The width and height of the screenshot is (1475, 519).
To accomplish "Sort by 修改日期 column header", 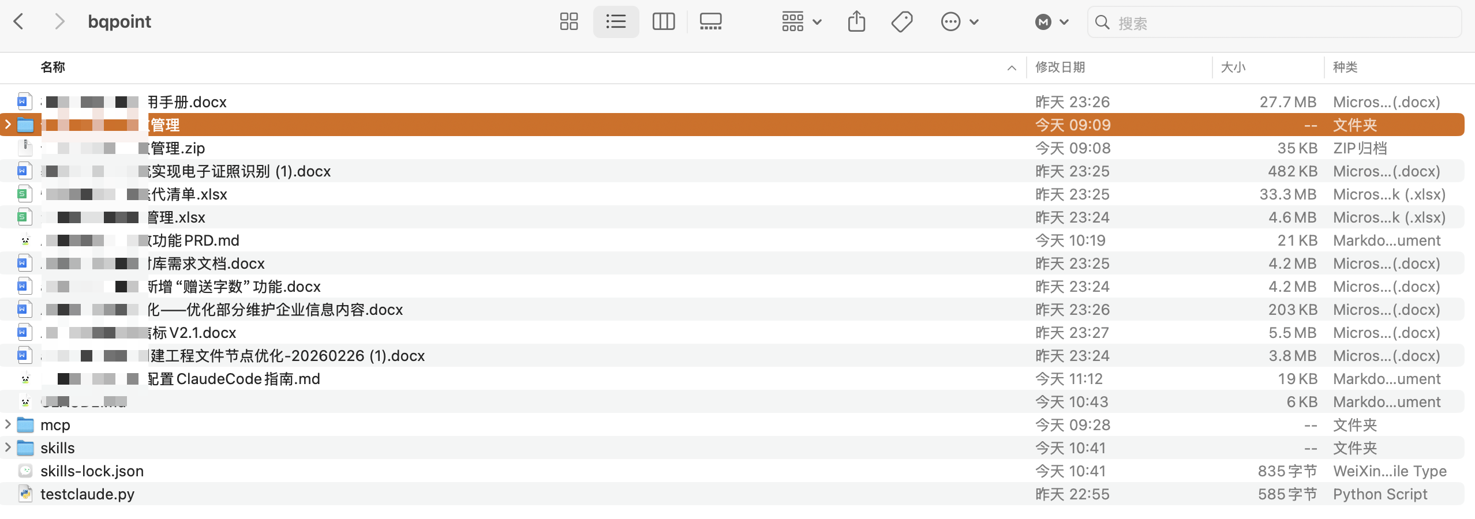I will (1060, 67).
